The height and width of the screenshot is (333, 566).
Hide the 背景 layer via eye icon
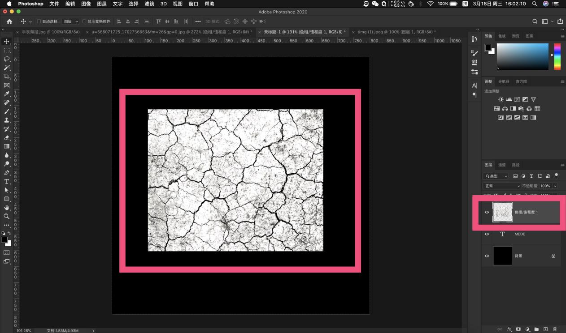point(487,256)
